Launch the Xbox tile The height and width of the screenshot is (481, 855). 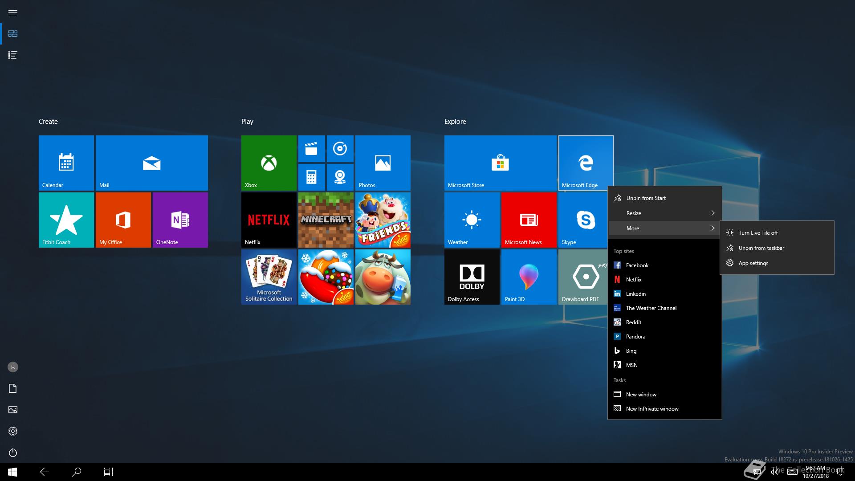point(269,163)
